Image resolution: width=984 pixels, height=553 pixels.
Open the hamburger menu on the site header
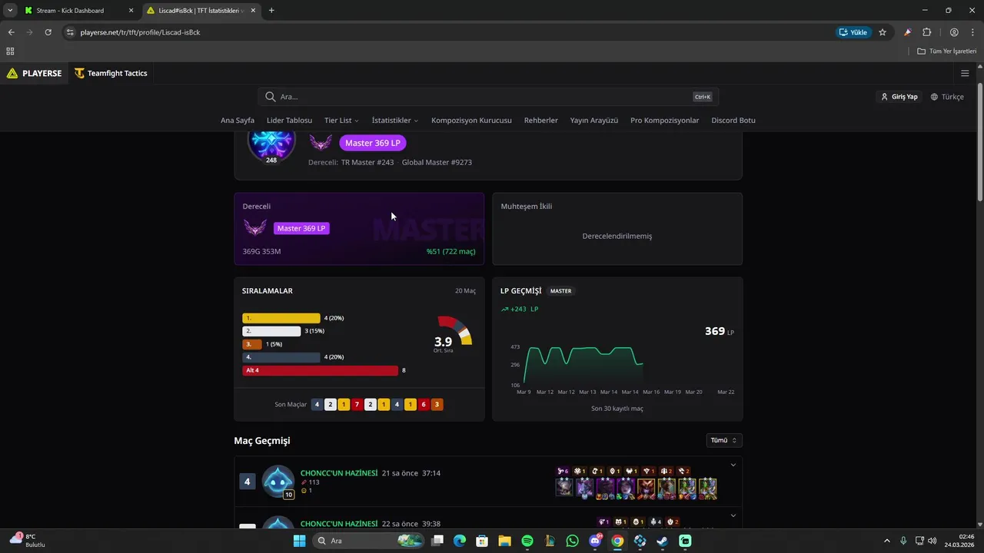click(965, 74)
